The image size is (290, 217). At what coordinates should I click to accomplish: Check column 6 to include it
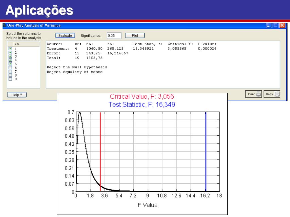tap(10, 68)
